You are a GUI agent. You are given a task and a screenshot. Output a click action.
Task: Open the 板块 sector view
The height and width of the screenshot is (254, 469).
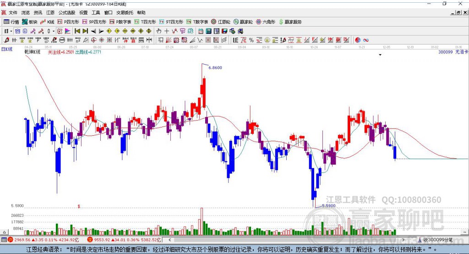(30, 22)
